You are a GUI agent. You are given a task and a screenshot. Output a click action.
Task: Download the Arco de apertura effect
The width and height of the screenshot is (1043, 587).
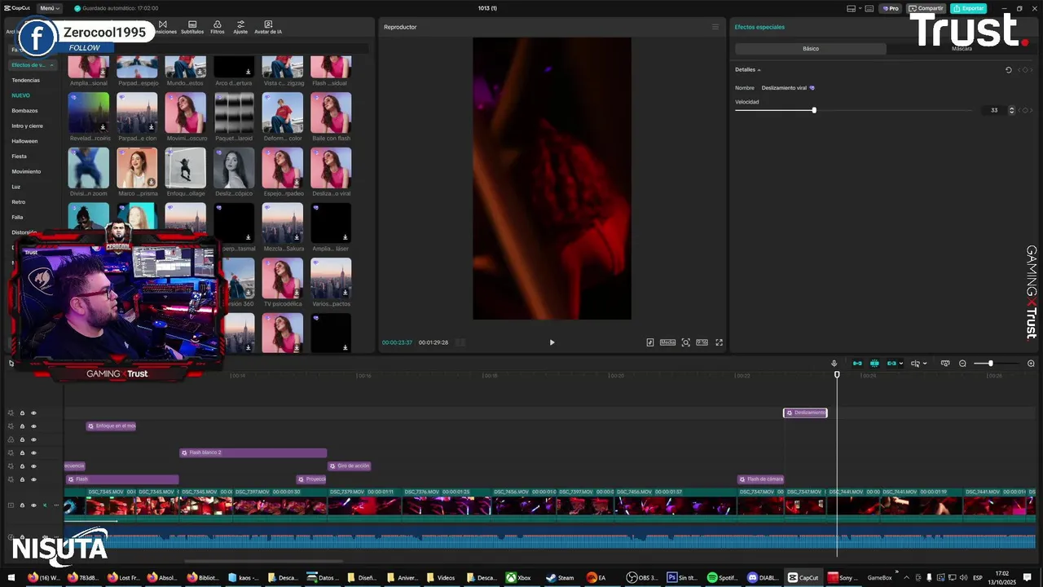click(247, 72)
